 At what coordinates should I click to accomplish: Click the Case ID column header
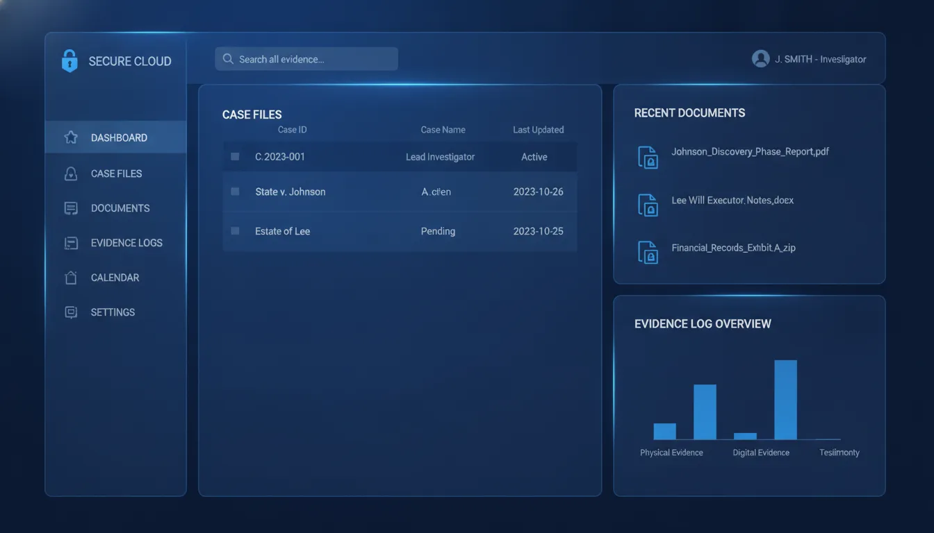(x=292, y=130)
